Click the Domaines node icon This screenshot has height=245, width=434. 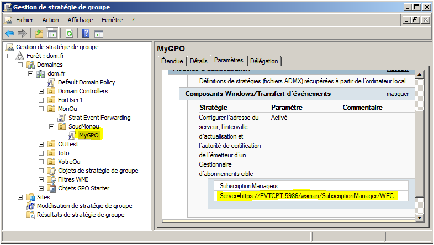point(30,65)
